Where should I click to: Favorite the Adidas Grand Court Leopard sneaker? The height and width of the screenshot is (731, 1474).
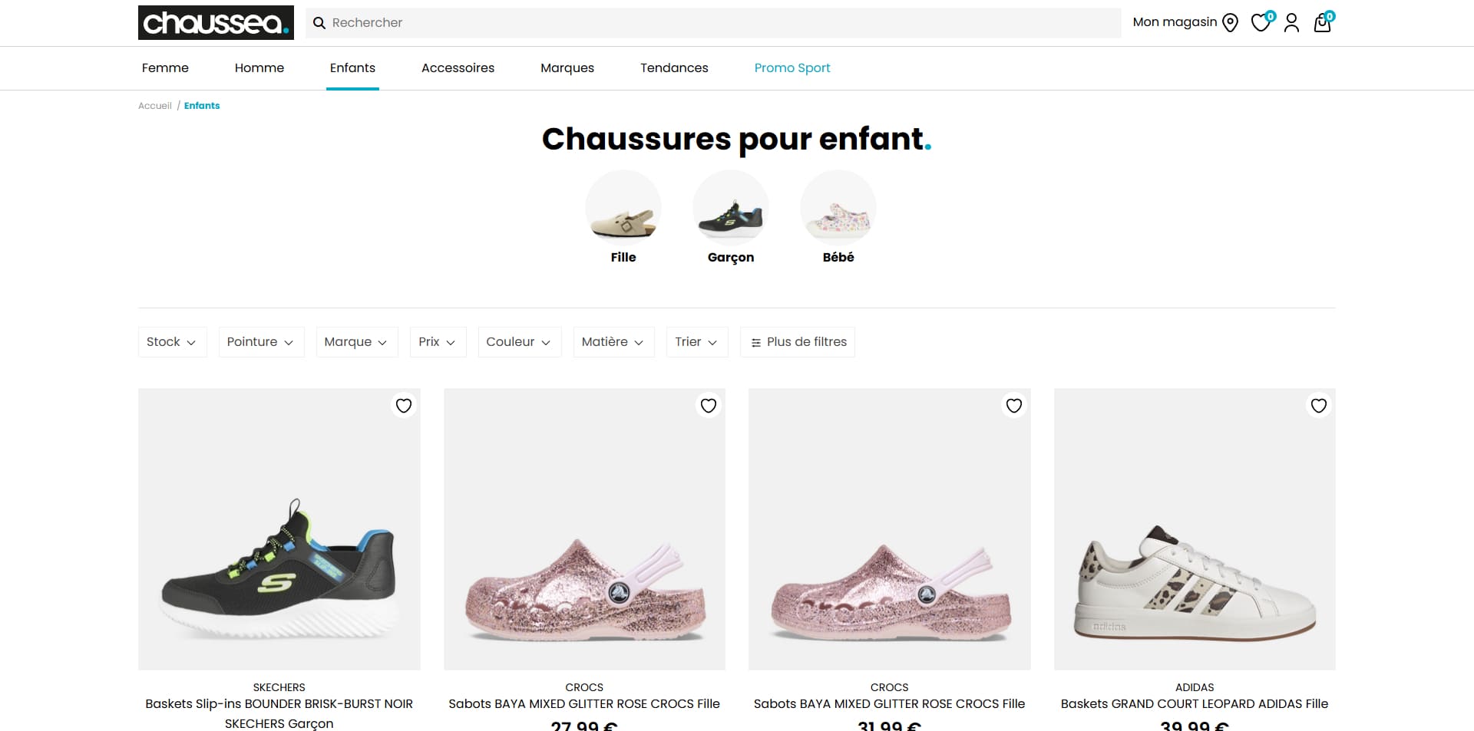(1319, 406)
